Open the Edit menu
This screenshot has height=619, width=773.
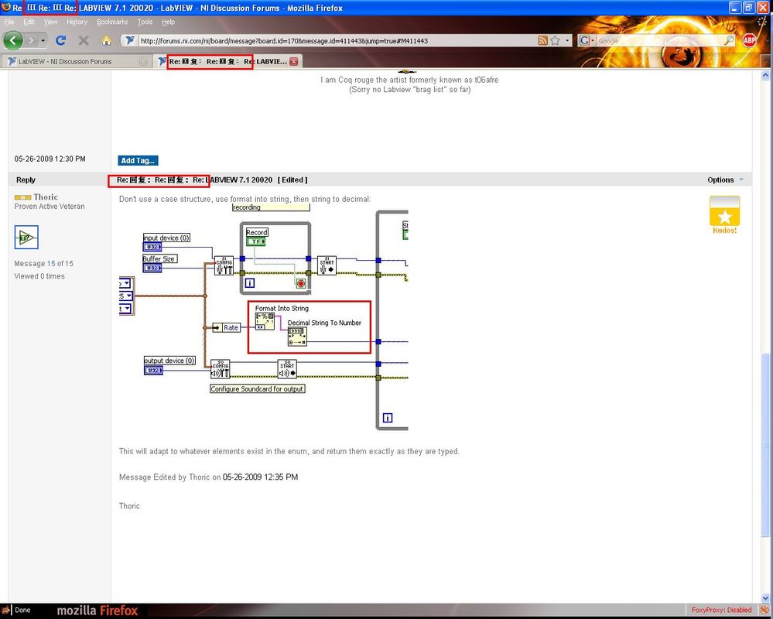29,22
